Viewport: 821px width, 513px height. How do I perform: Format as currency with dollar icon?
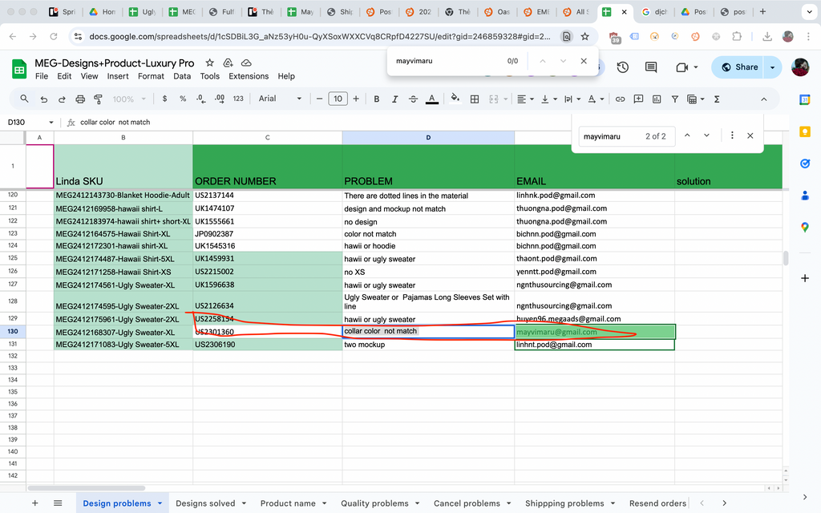pyautogui.click(x=165, y=99)
